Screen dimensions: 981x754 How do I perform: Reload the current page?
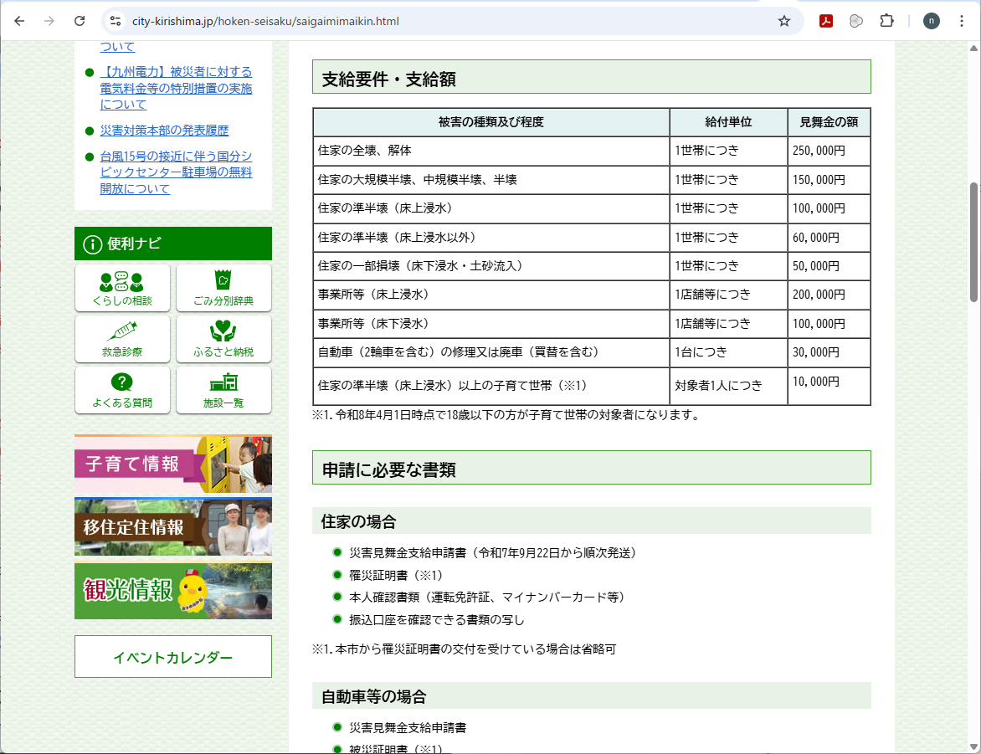click(x=80, y=21)
